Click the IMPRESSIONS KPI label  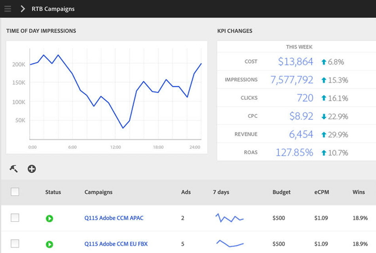coord(241,80)
